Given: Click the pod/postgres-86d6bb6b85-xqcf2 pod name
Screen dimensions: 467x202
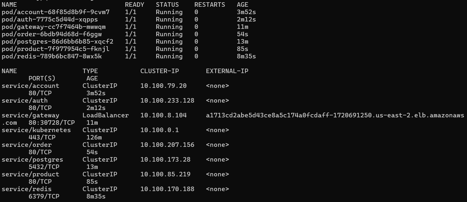Looking at the screenshot, I should coord(58,42).
